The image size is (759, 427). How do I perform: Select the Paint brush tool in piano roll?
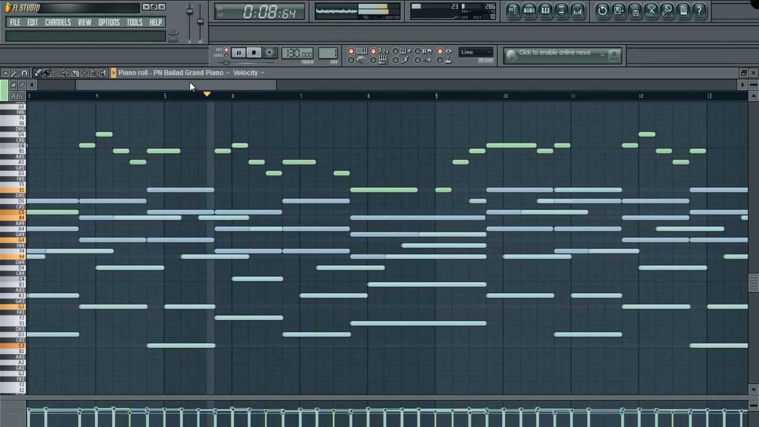46,73
